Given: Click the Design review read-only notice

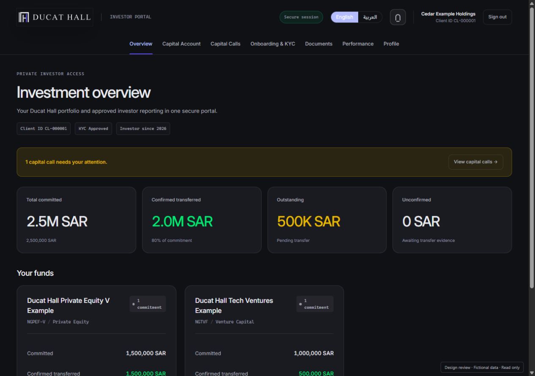Looking at the screenshot, I should click(482, 368).
